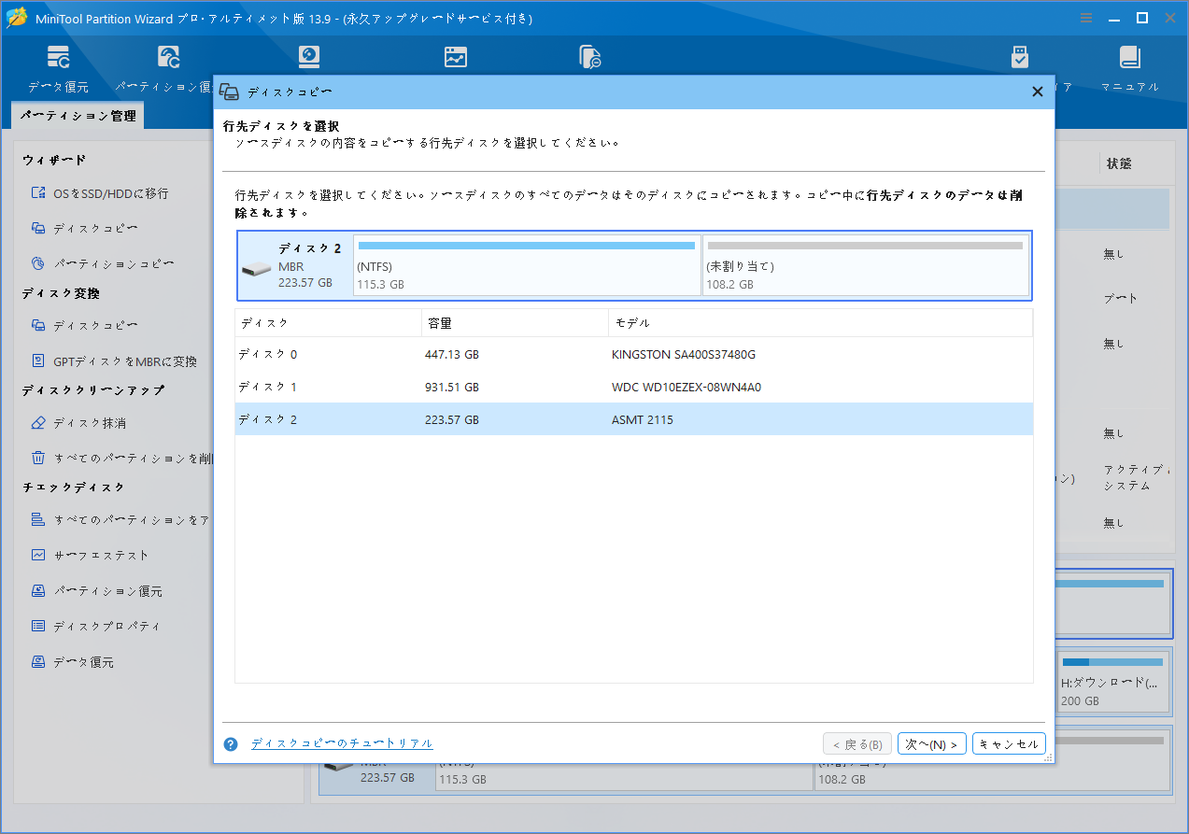The height and width of the screenshot is (834, 1189).
Task: Click パーティション復元 under チェックディスク sidebar
Action: point(96,591)
